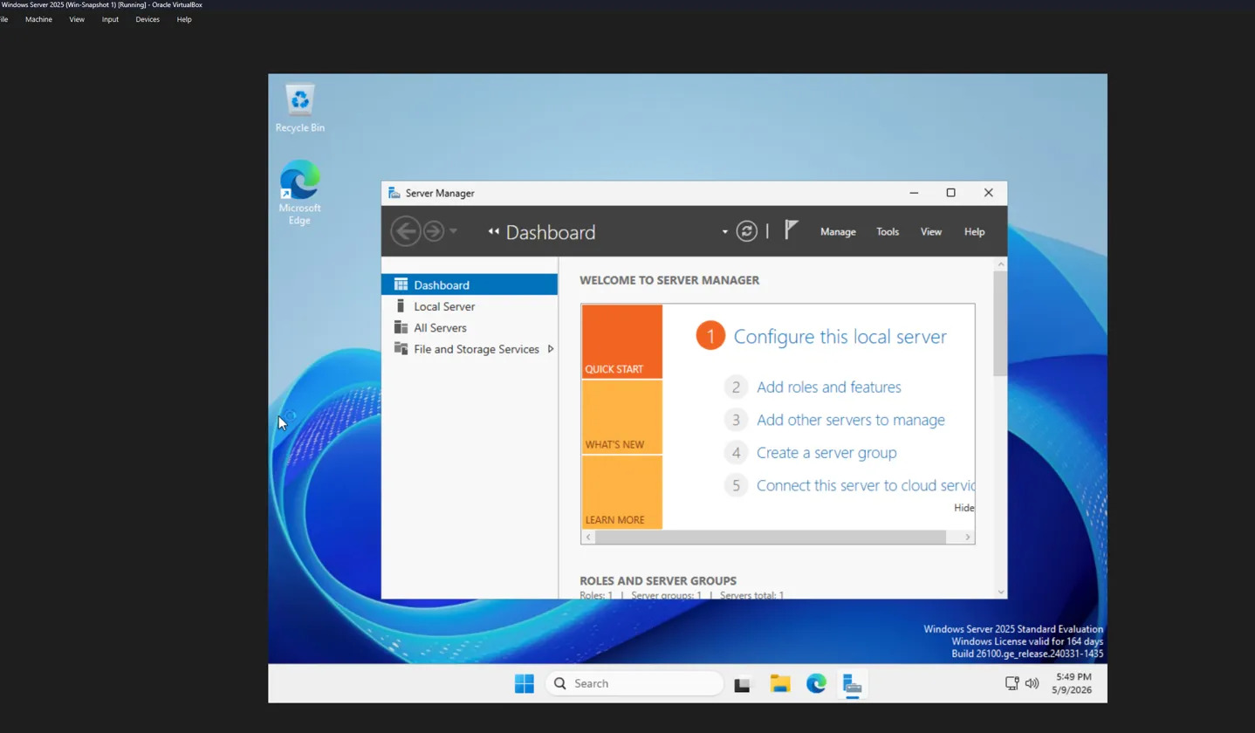The width and height of the screenshot is (1255, 733).
Task: Open the clock showing 5:49 PM
Action: click(1073, 683)
